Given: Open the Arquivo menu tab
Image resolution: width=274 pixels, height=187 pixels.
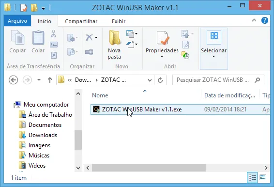Looking at the screenshot, I should (x=17, y=21).
